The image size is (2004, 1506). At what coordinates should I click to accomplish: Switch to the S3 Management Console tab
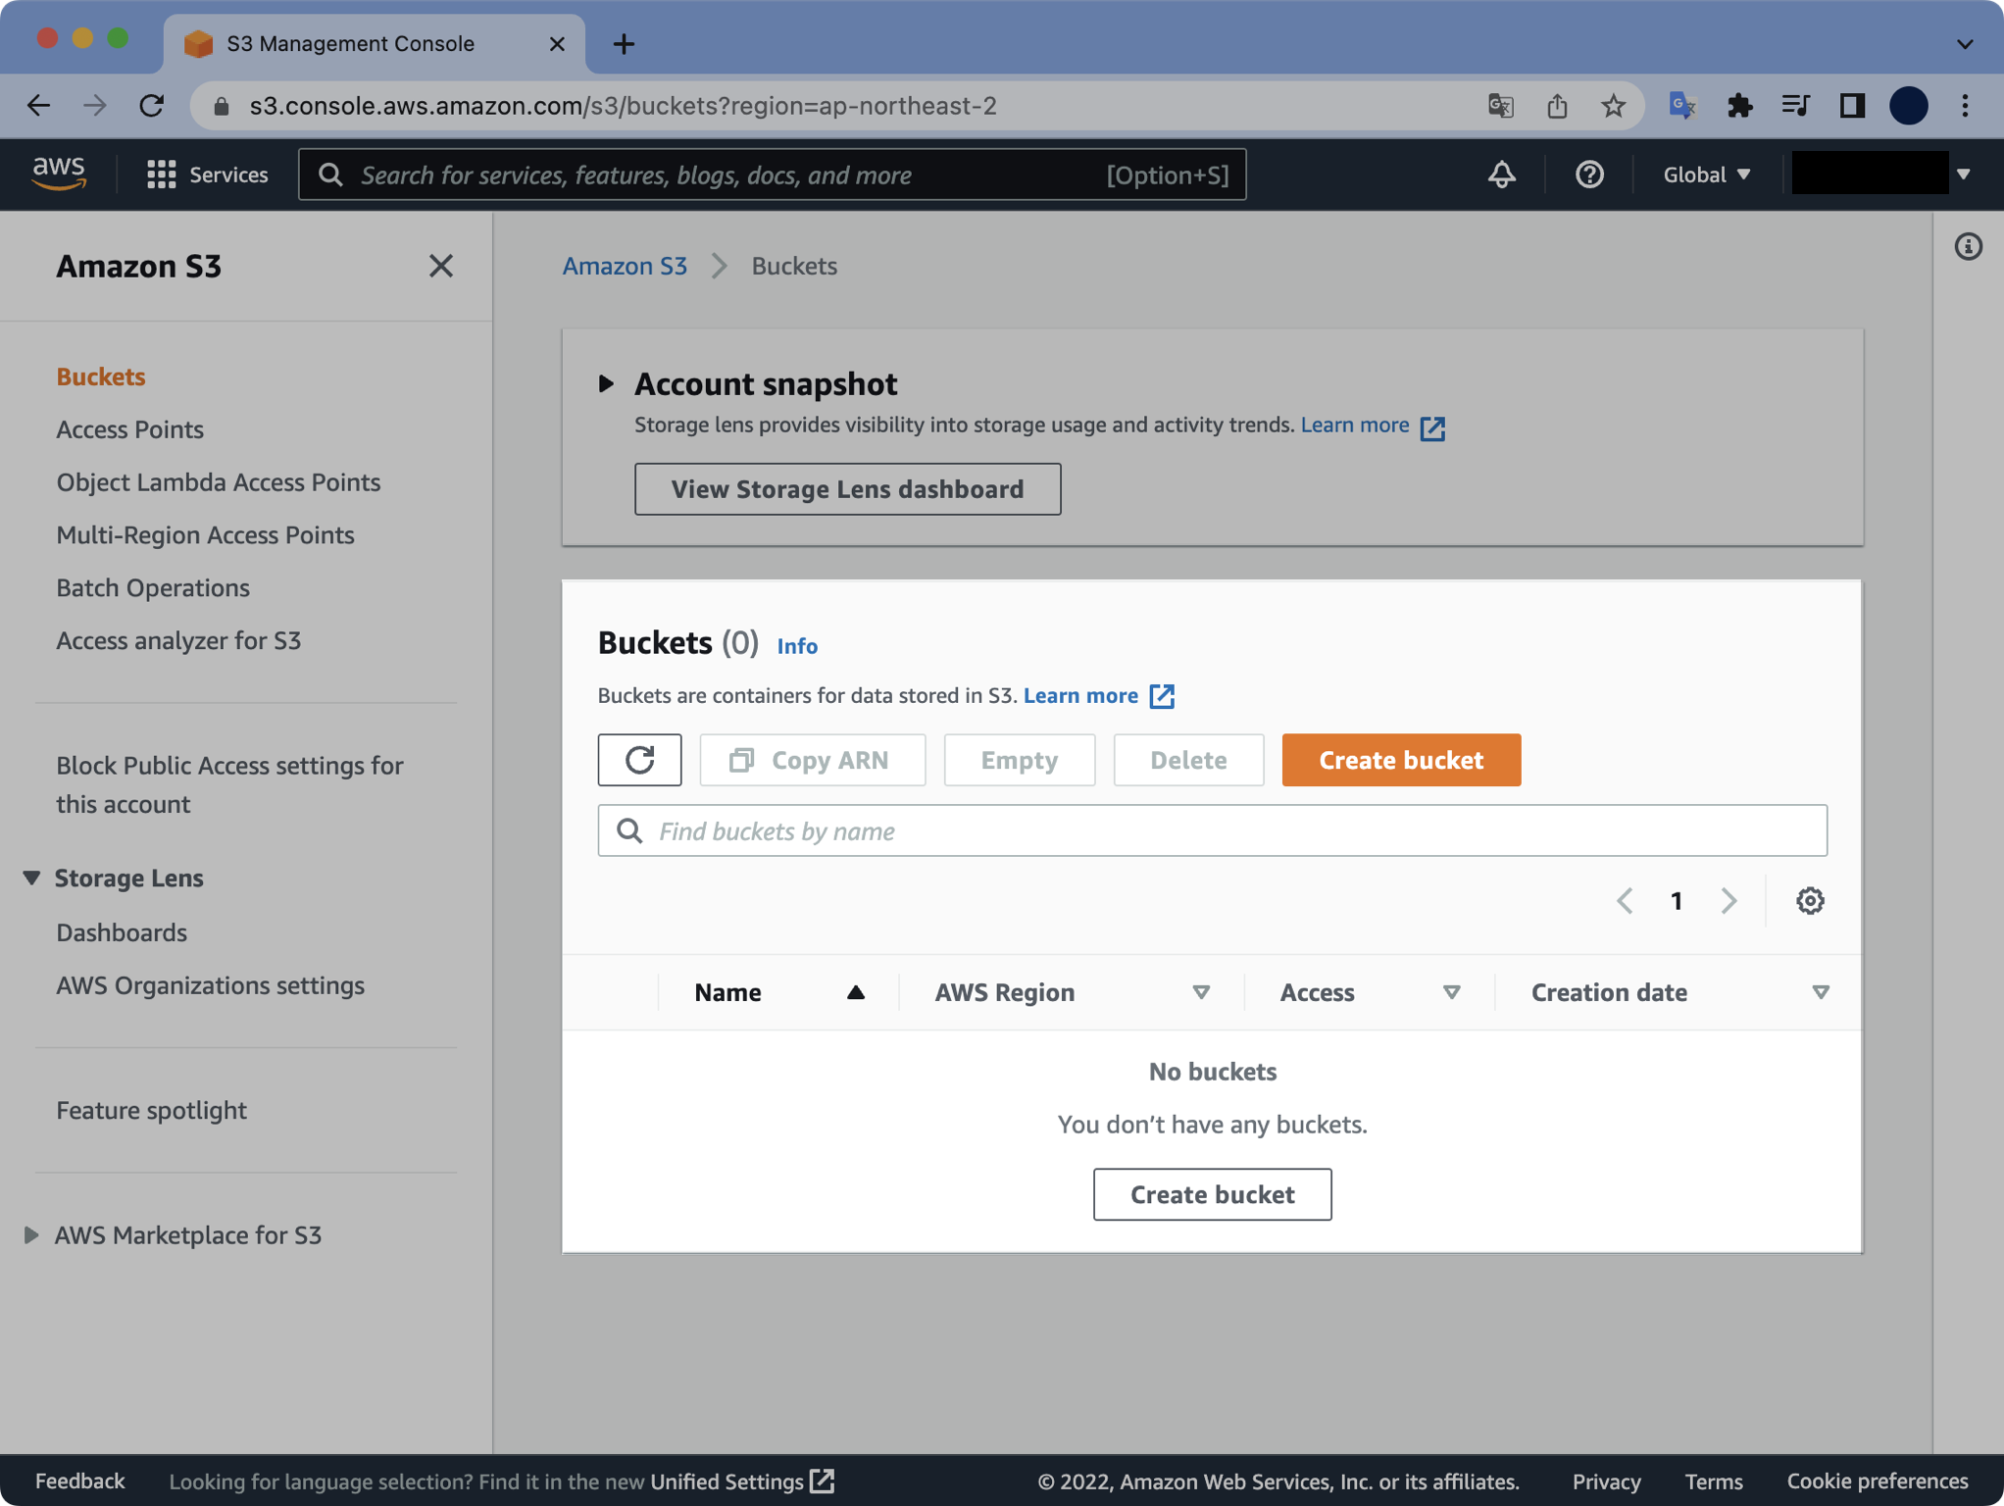pyautogui.click(x=349, y=43)
